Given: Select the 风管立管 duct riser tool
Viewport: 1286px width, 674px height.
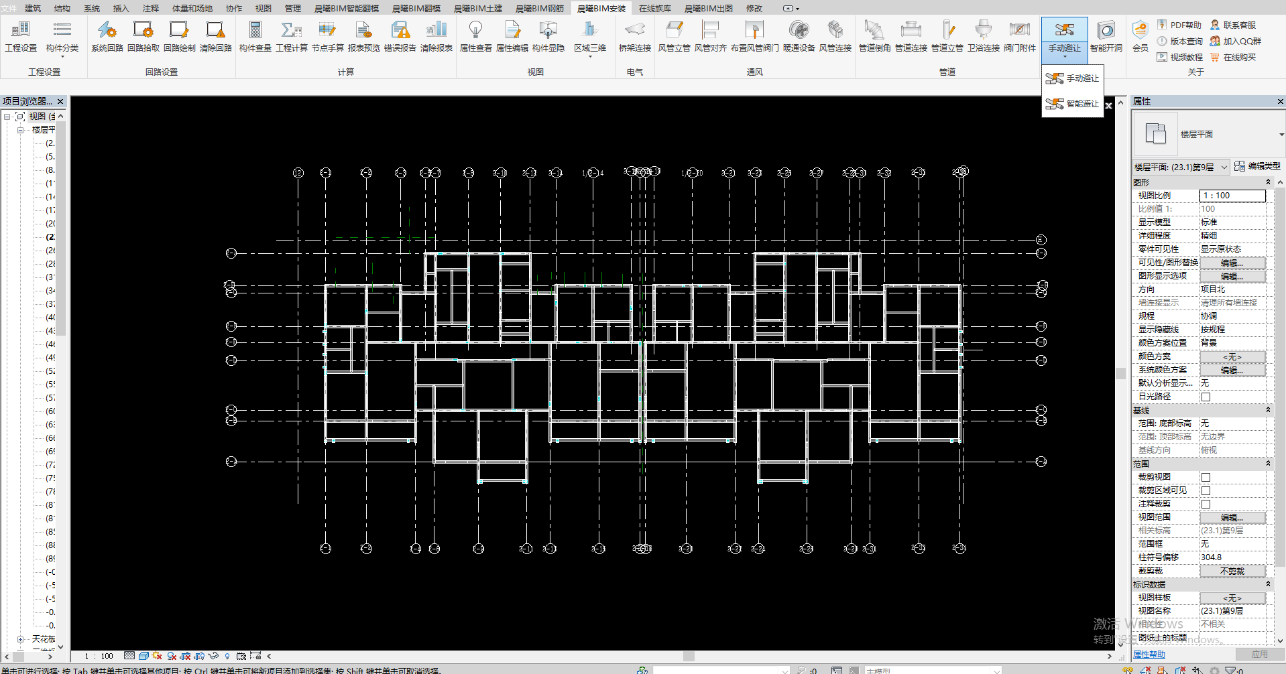Looking at the screenshot, I should (x=675, y=37).
